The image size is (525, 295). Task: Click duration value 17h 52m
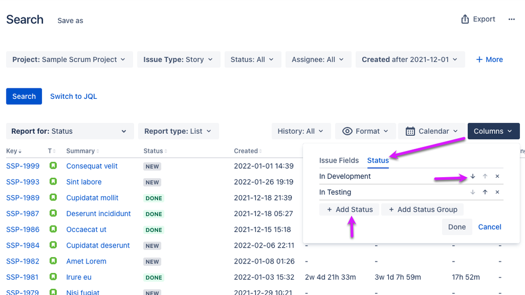466,277
